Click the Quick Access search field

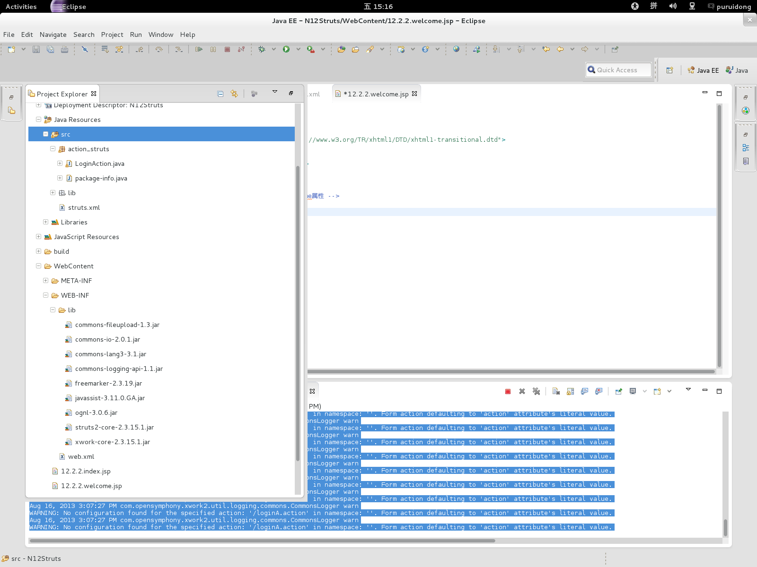619,70
